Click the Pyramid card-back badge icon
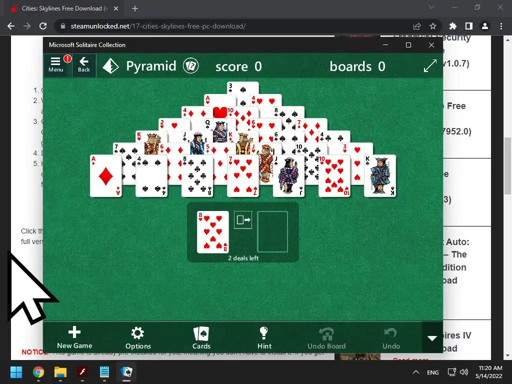The image size is (512, 384). point(190,66)
